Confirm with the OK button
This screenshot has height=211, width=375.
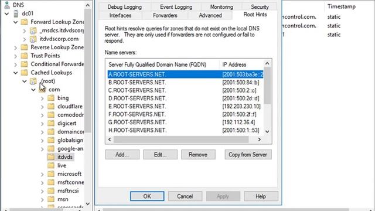147,196
